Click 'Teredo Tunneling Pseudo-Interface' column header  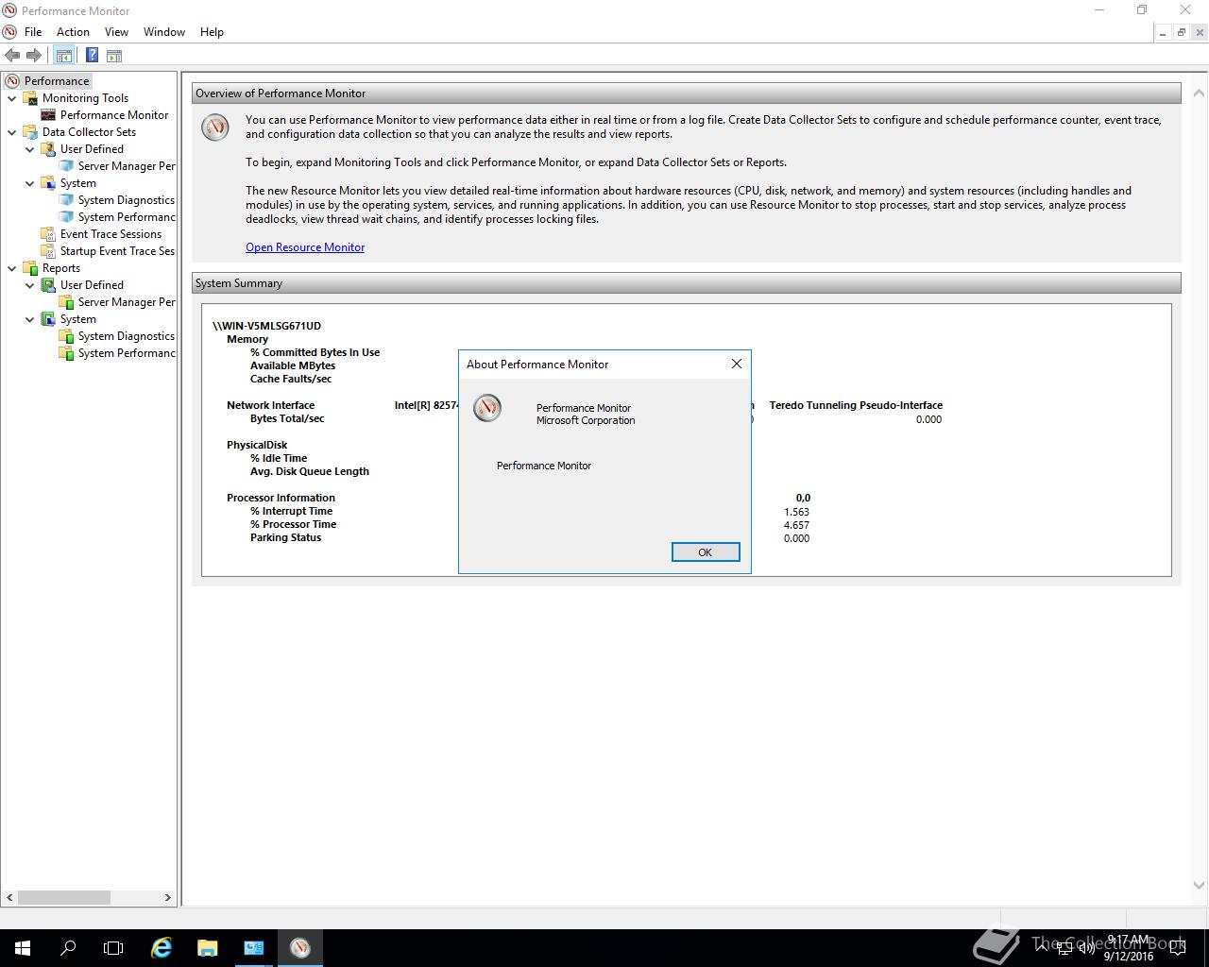click(x=856, y=405)
